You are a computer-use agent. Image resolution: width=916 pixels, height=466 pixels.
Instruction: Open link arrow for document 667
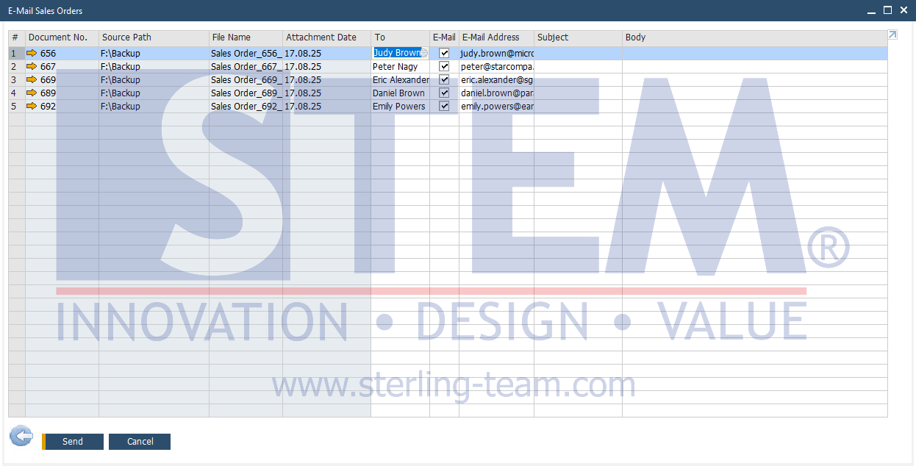(x=32, y=66)
